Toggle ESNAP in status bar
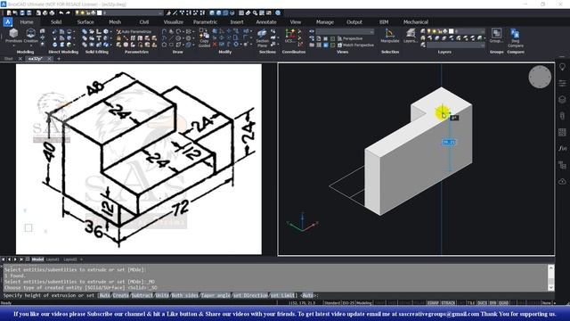Image resolution: width=570 pixels, height=321 pixels. click(433, 303)
